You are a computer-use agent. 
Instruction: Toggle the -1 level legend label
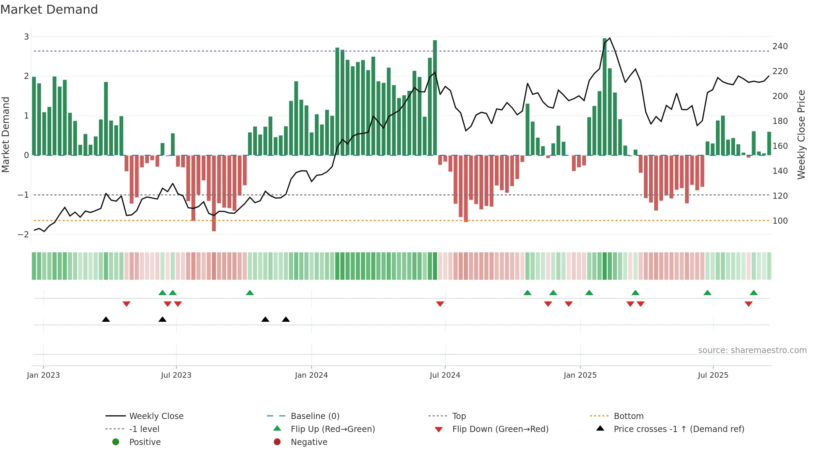point(144,429)
